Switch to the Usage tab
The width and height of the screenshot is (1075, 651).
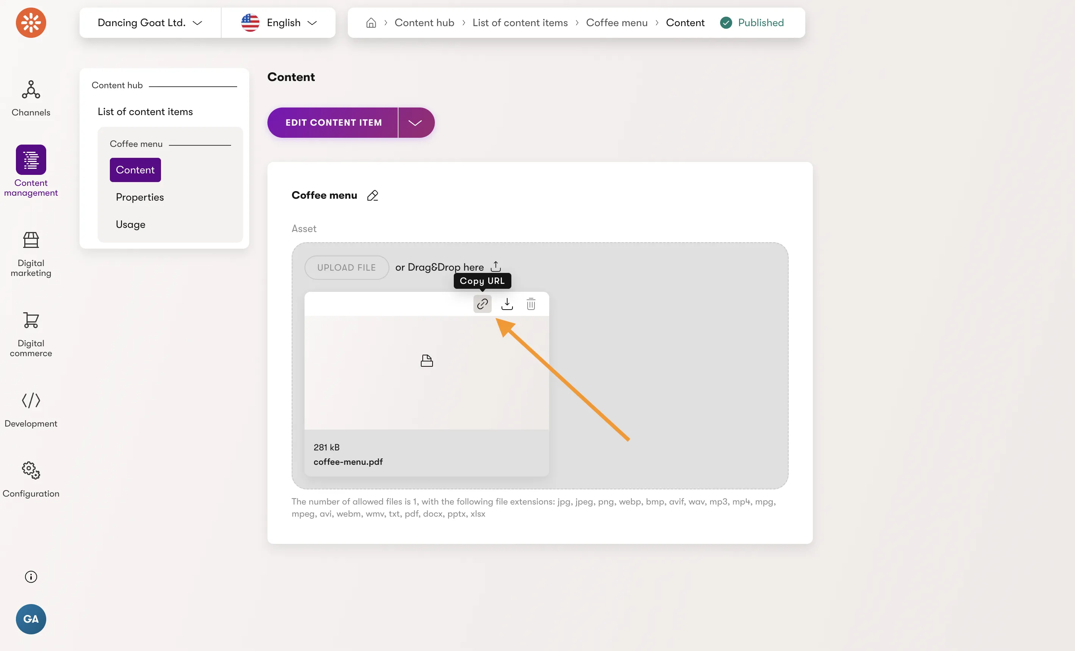point(130,224)
